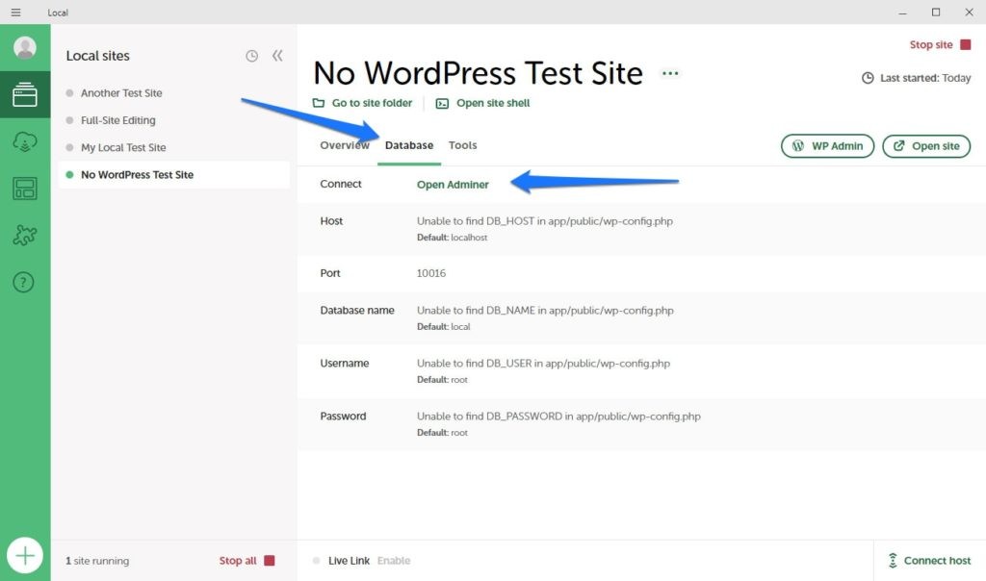986x581 pixels.
Task: Open the cloud Connect icon in sidebar
Action: pos(25,141)
